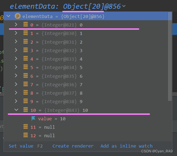
Task: Click the array element icon for index 3
Action: 26,50
